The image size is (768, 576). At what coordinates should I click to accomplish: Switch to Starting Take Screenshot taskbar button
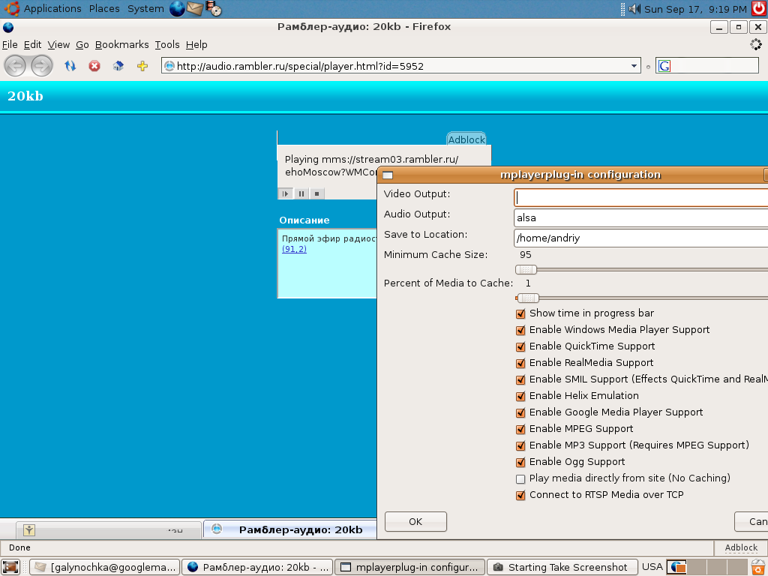[x=562, y=567]
